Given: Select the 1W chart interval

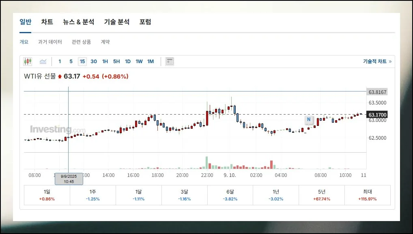Looking at the screenshot, I should [139, 62].
